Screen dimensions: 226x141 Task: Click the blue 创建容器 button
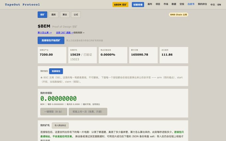pos(138,5)
